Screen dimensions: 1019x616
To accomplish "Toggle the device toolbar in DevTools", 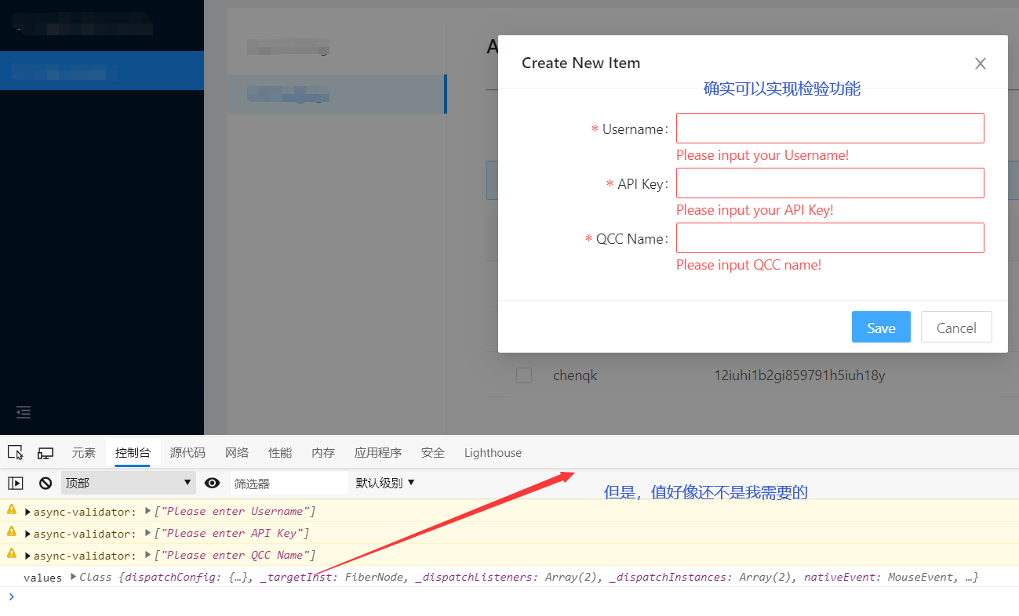I will click(x=45, y=452).
